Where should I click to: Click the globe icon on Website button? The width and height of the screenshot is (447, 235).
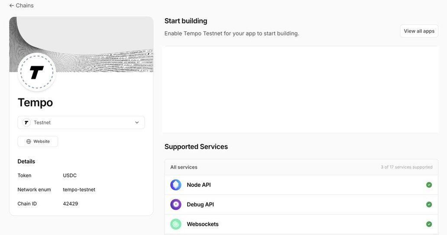click(x=29, y=141)
